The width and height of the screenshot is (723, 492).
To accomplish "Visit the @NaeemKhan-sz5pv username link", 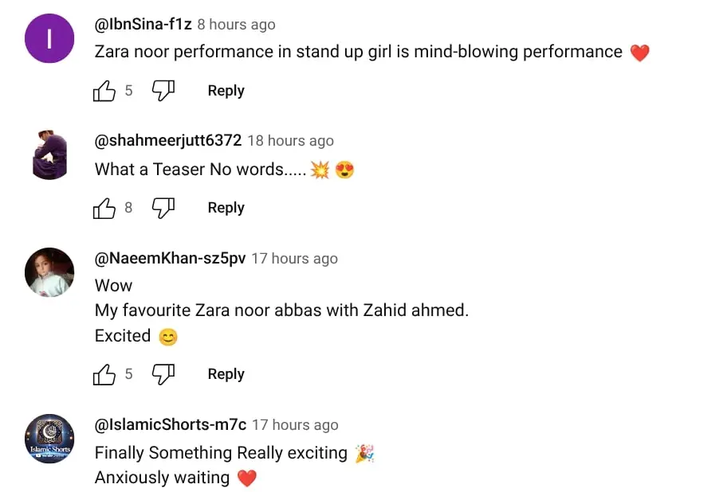I will (170, 259).
